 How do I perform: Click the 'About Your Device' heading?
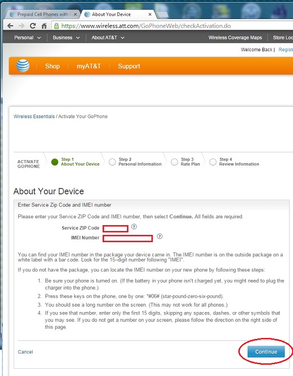coord(49,191)
